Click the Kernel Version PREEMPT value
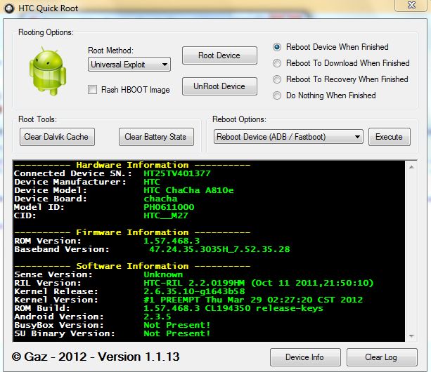The height and width of the screenshot is (372, 431). [x=253, y=300]
